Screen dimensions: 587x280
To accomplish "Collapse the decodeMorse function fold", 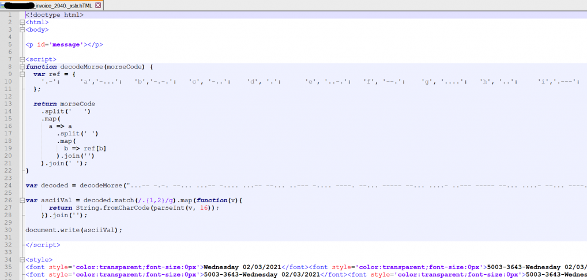I will pos(22,67).
